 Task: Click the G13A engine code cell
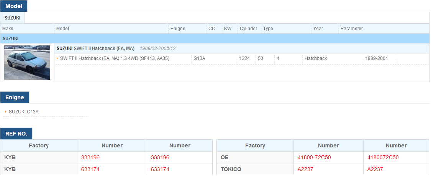[199, 58]
